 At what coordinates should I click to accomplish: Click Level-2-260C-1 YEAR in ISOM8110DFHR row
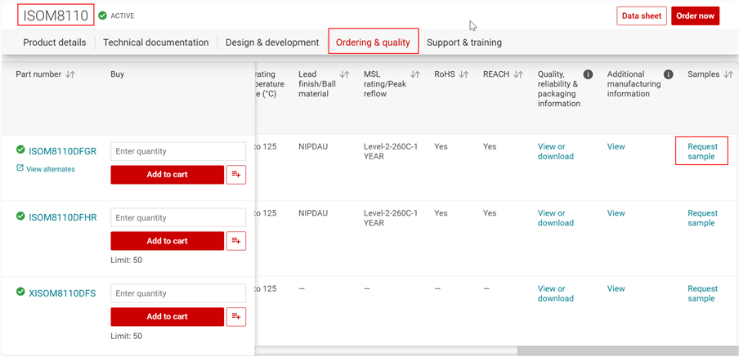(x=391, y=217)
